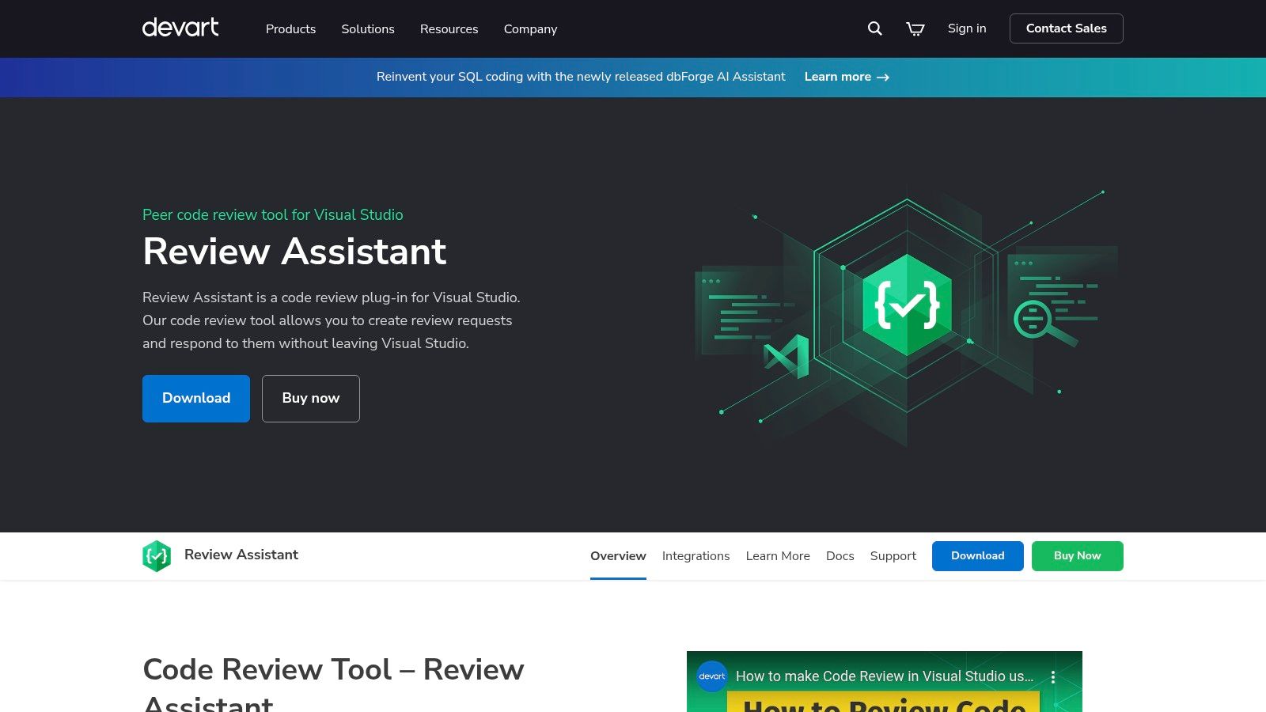This screenshot has height=712, width=1266.
Task: Click the Download button in subnav
Action: [x=977, y=556]
